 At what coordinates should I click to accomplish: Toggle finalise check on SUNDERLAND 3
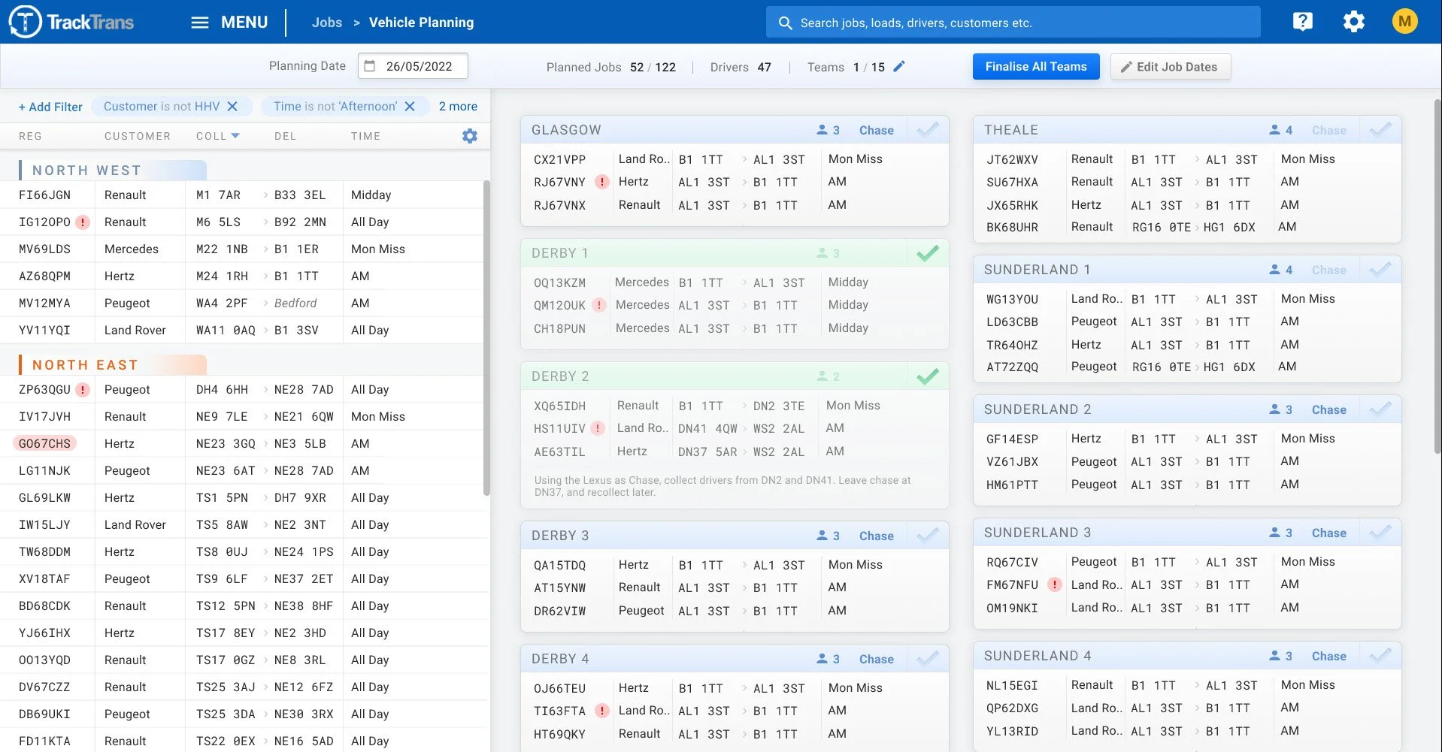click(x=1380, y=533)
